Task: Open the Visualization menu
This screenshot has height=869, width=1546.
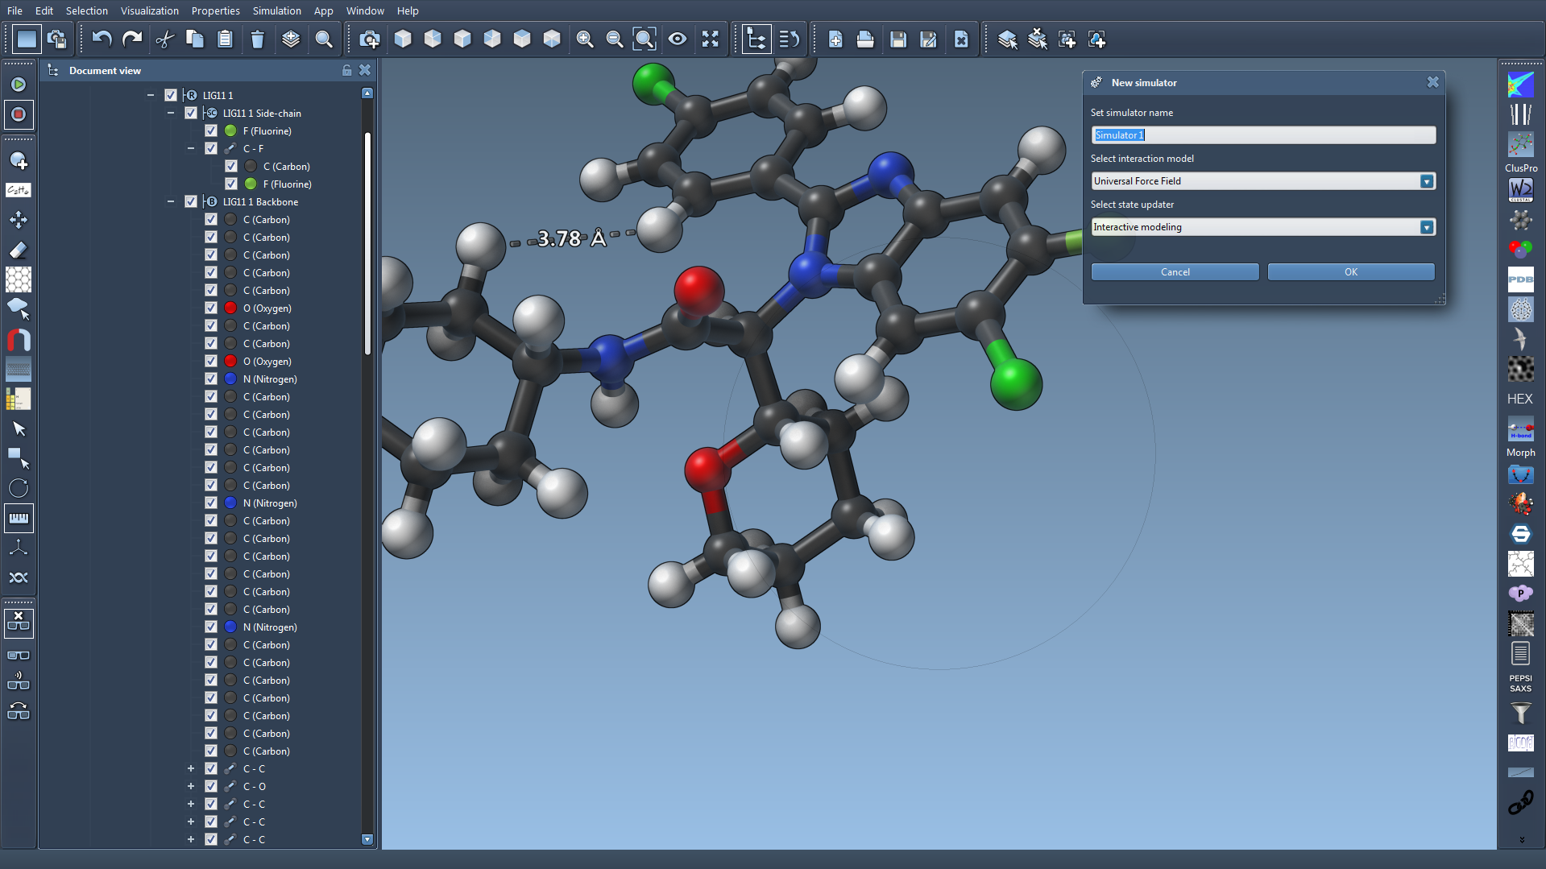Action: 149,10
